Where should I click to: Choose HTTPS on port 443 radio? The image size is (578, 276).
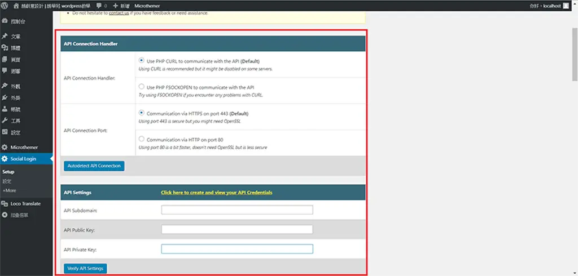[x=142, y=113]
